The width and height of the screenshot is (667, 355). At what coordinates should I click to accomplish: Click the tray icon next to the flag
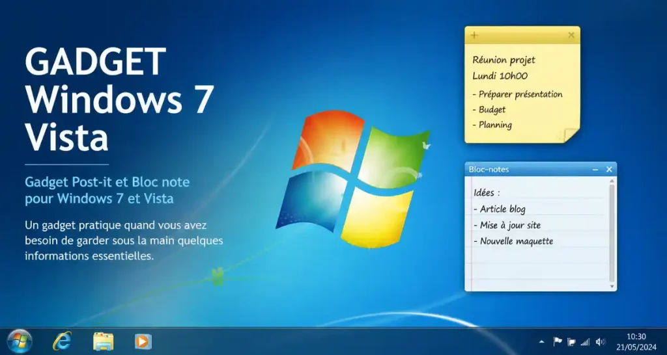point(572,342)
